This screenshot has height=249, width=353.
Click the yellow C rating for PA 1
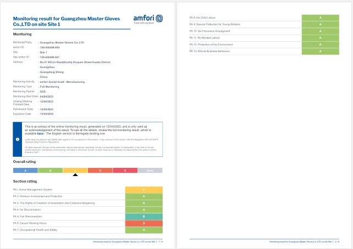144,190
